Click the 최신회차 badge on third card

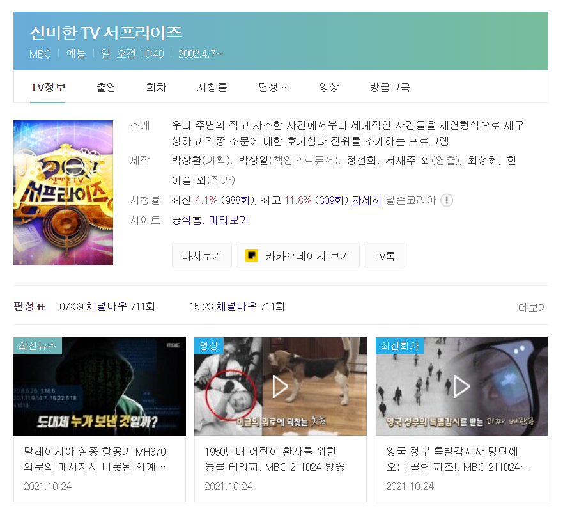[400, 345]
